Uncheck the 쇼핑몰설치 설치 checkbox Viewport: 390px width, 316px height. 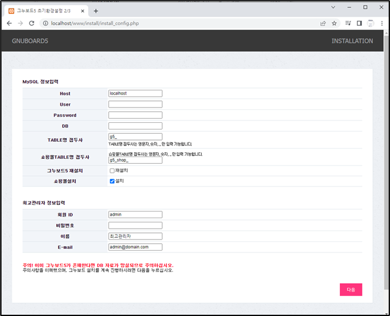click(112, 182)
